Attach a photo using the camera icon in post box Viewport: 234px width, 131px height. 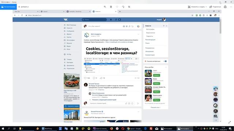[124, 26]
